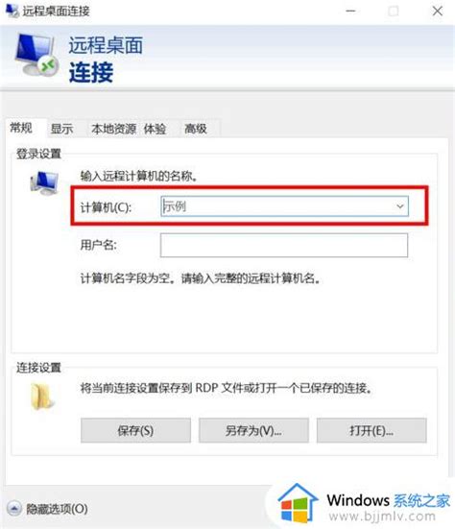Switch to the 常规 tab
Image resolution: width=455 pixels, height=529 pixels.
tap(21, 128)
